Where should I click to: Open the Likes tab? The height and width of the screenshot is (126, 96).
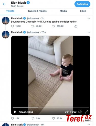click(83, 11)
